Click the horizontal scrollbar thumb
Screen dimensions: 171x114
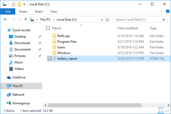(94, 105)
